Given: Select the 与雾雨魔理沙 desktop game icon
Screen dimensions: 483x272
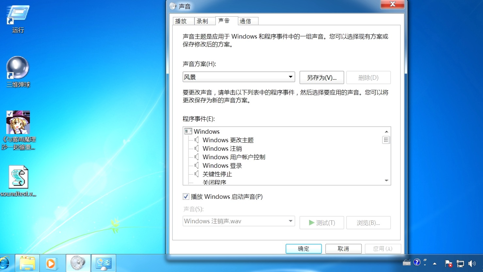Looking at the screenshot, I should [x=18, y=130].
